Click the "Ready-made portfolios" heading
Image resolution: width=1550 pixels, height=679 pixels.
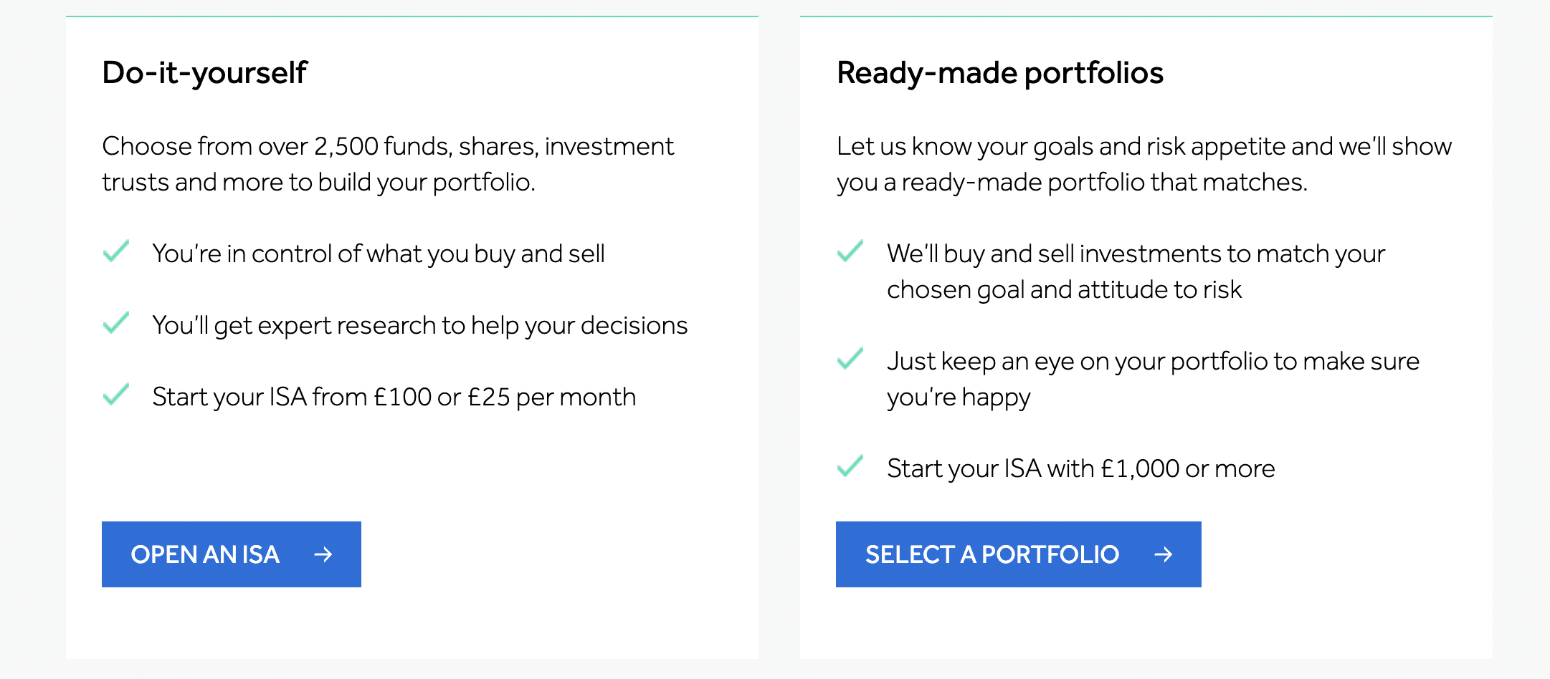1000,72
